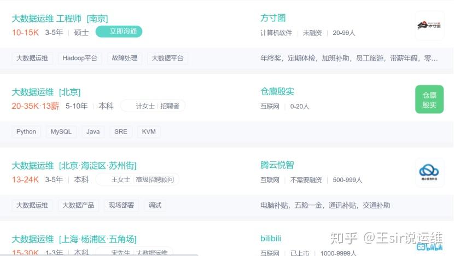Click the 计算机软件 industry text
454x256 pixels.
(276, 33)
